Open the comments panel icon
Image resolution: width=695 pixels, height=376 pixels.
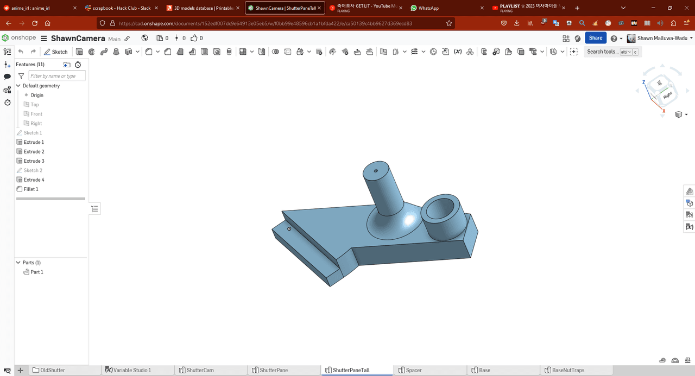[x=7, y=77]
